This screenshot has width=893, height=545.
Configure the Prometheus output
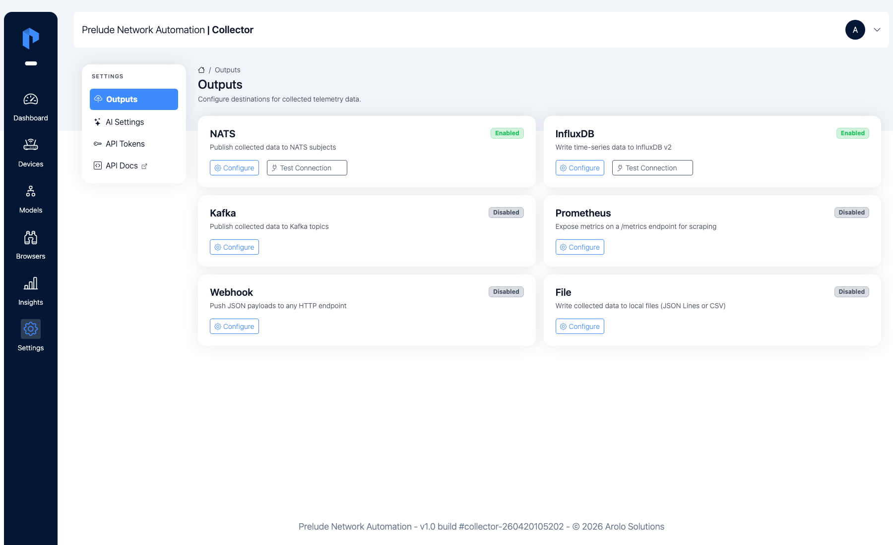[x=580, y=247]
